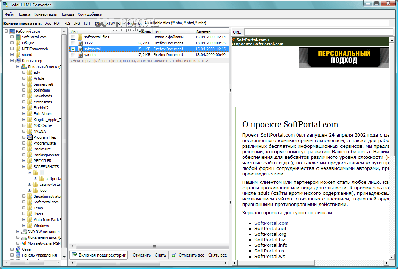Choose Doc conversion format

click(48, 23)
